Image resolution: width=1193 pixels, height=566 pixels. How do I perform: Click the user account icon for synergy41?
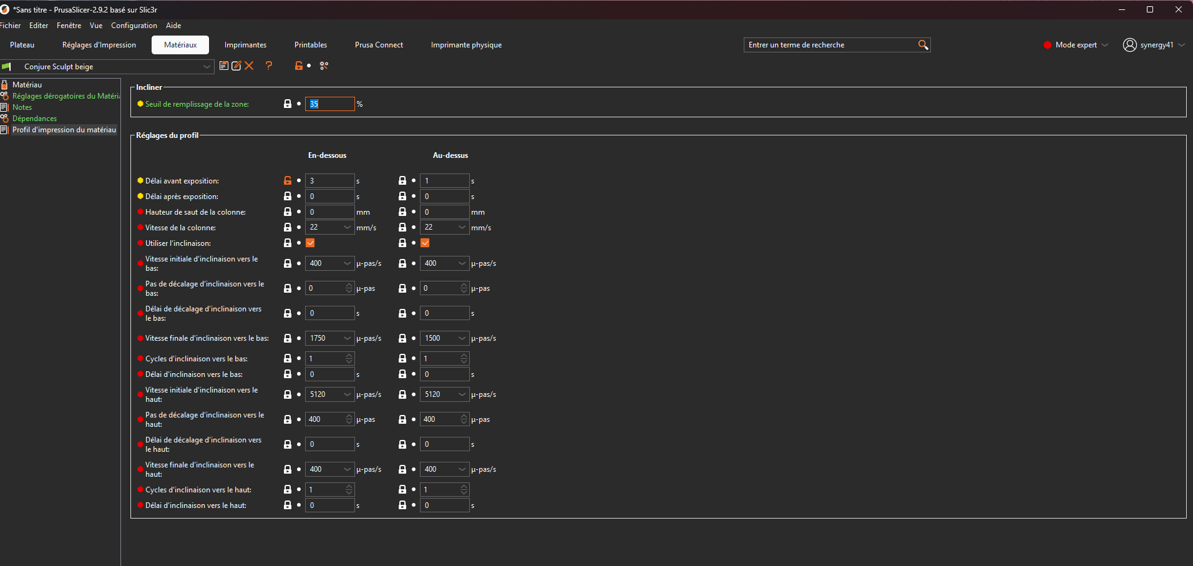1129,45
